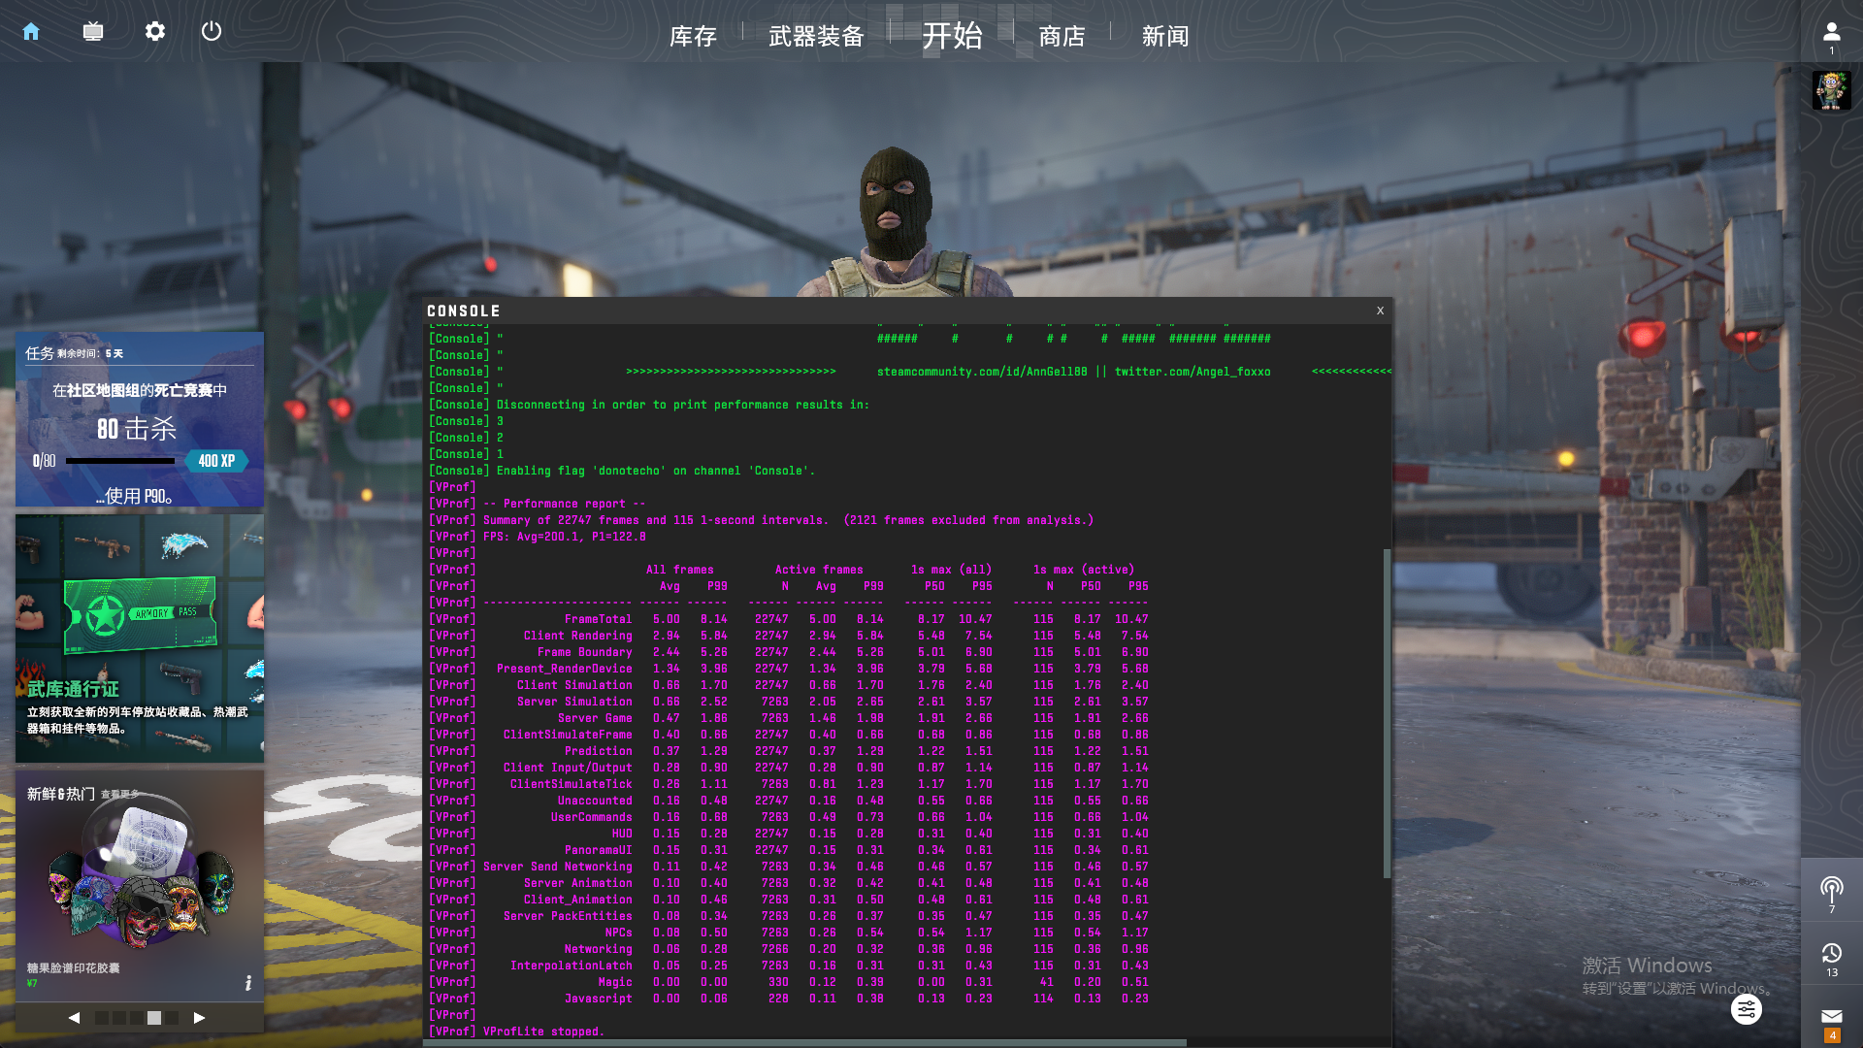Click the console vertical scrollbar thumb
The height and width of the screenshot is (1048, 1863).
point(1387,713)
